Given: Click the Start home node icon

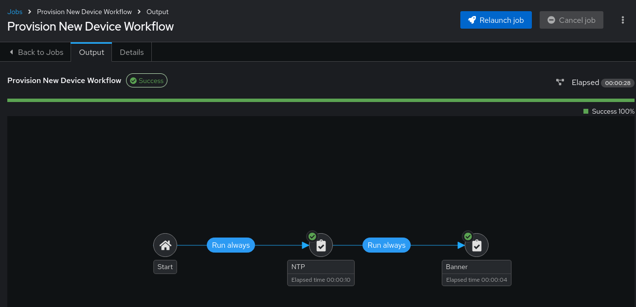Looking at the screenshot, I should pos(165,245).
